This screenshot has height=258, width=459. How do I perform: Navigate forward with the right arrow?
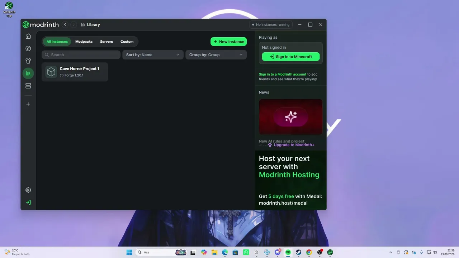[x=74, y=25]
